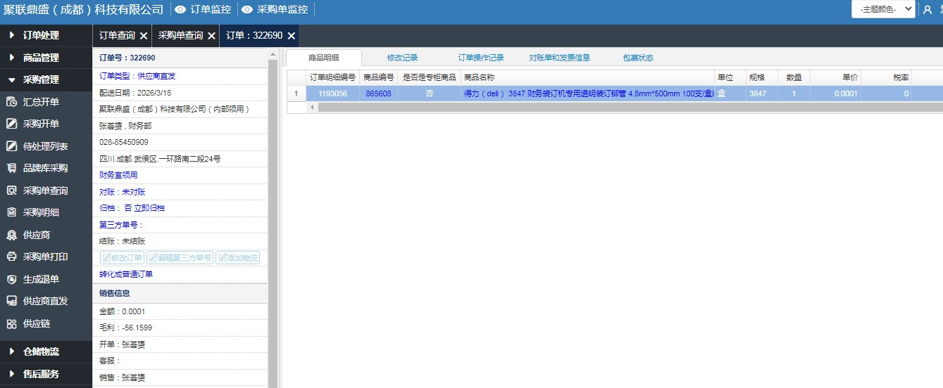Click 订单监控 eye icon in header
The image size is (943, 388).
(180, 10)
